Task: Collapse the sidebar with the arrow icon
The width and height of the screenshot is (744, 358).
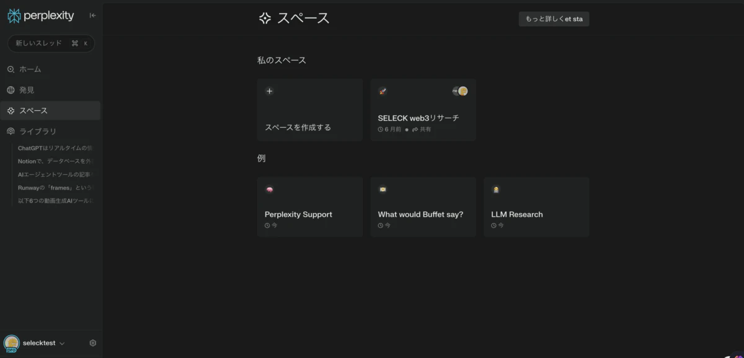Action: pos(92,15)
